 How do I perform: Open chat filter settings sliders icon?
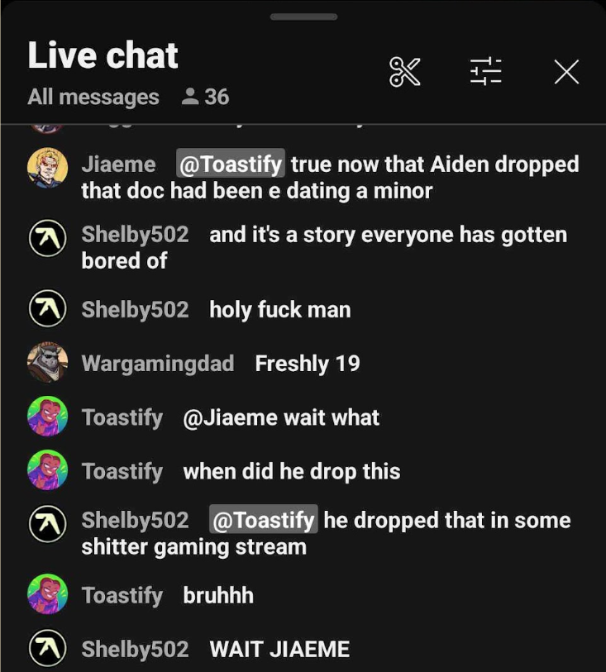tap(485, 72)
